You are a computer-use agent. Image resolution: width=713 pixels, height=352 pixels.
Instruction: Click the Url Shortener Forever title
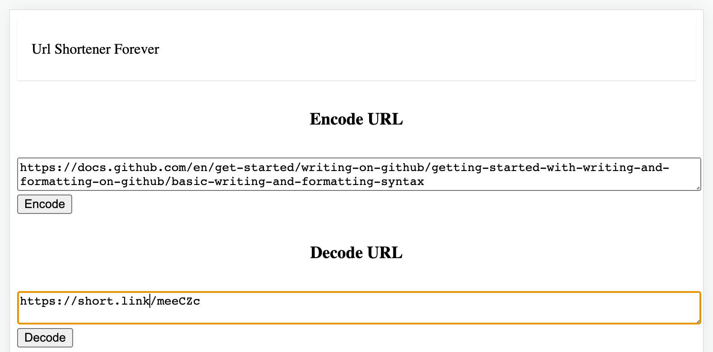[x=95, y=49]
